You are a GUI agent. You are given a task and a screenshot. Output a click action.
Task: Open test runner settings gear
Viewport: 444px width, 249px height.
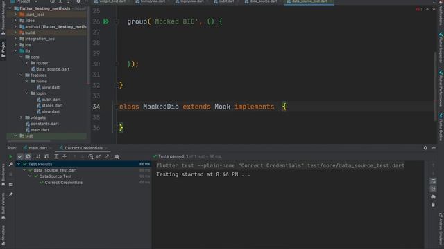(x=117, y=156)
